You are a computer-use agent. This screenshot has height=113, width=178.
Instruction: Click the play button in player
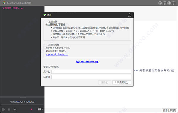[x=3, y=109]
